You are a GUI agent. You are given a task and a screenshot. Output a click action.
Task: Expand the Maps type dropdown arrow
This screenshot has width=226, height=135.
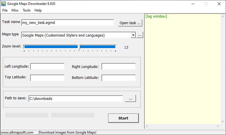tap(133, 35)
